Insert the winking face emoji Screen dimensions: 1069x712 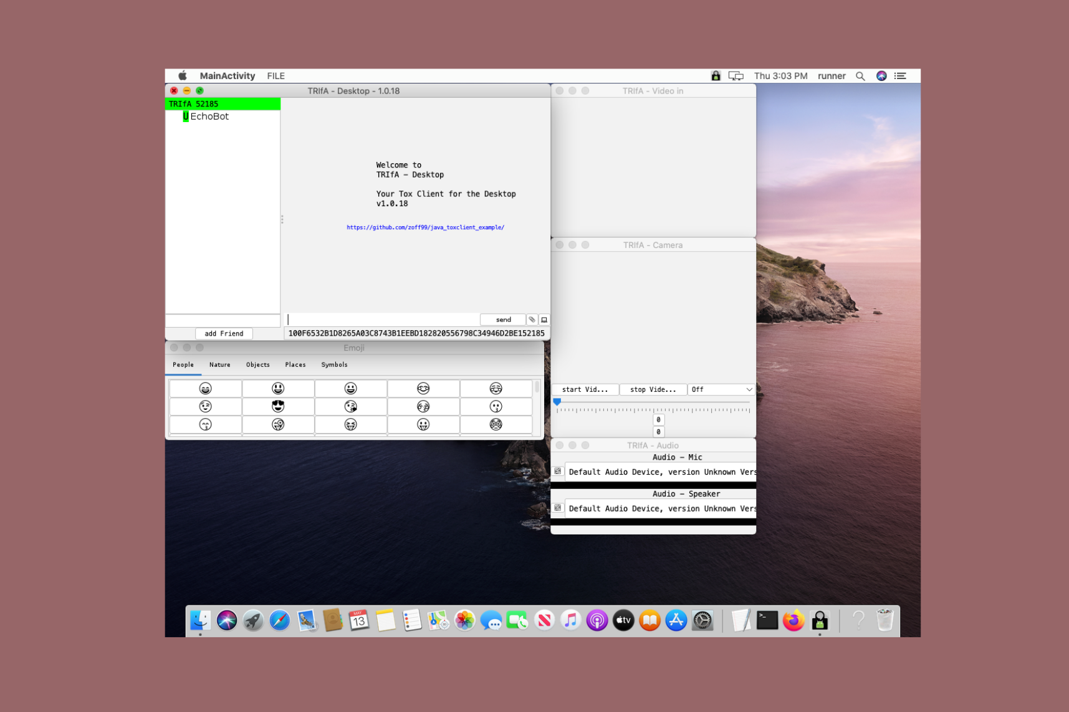(x=205, y=406)
